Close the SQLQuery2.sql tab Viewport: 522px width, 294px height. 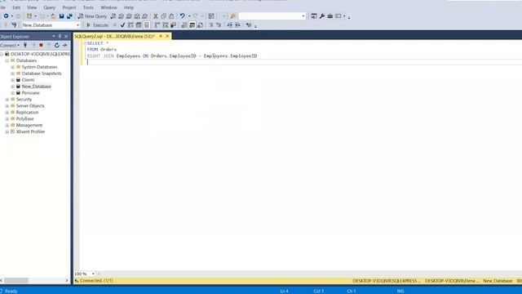pos(167,36)
